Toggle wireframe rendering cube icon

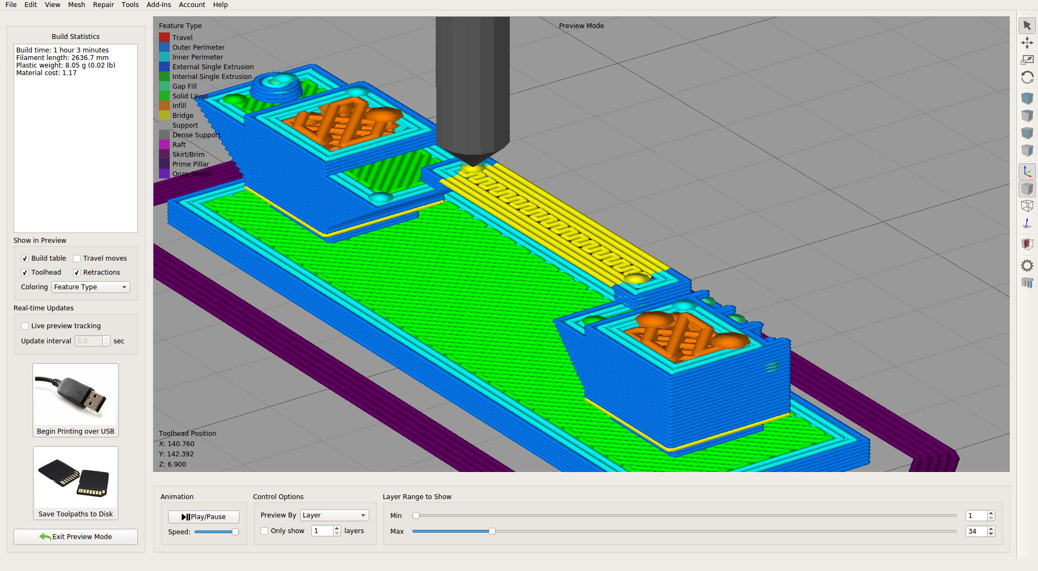coord(1027,206)
